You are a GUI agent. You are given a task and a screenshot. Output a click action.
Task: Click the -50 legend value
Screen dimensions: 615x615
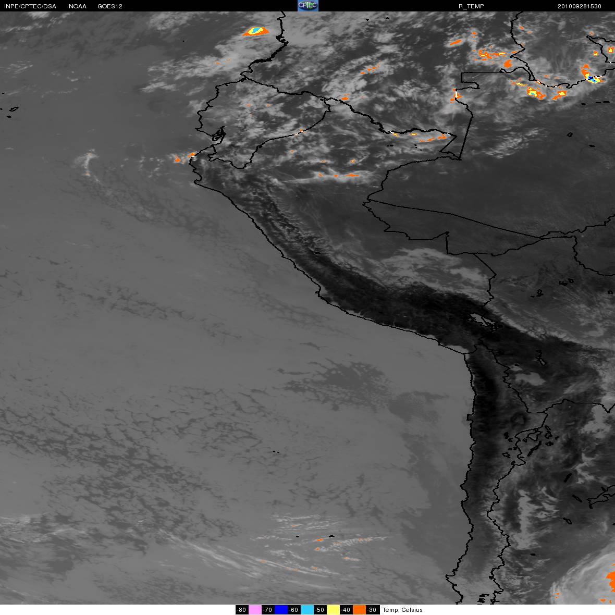pos(320,610)
